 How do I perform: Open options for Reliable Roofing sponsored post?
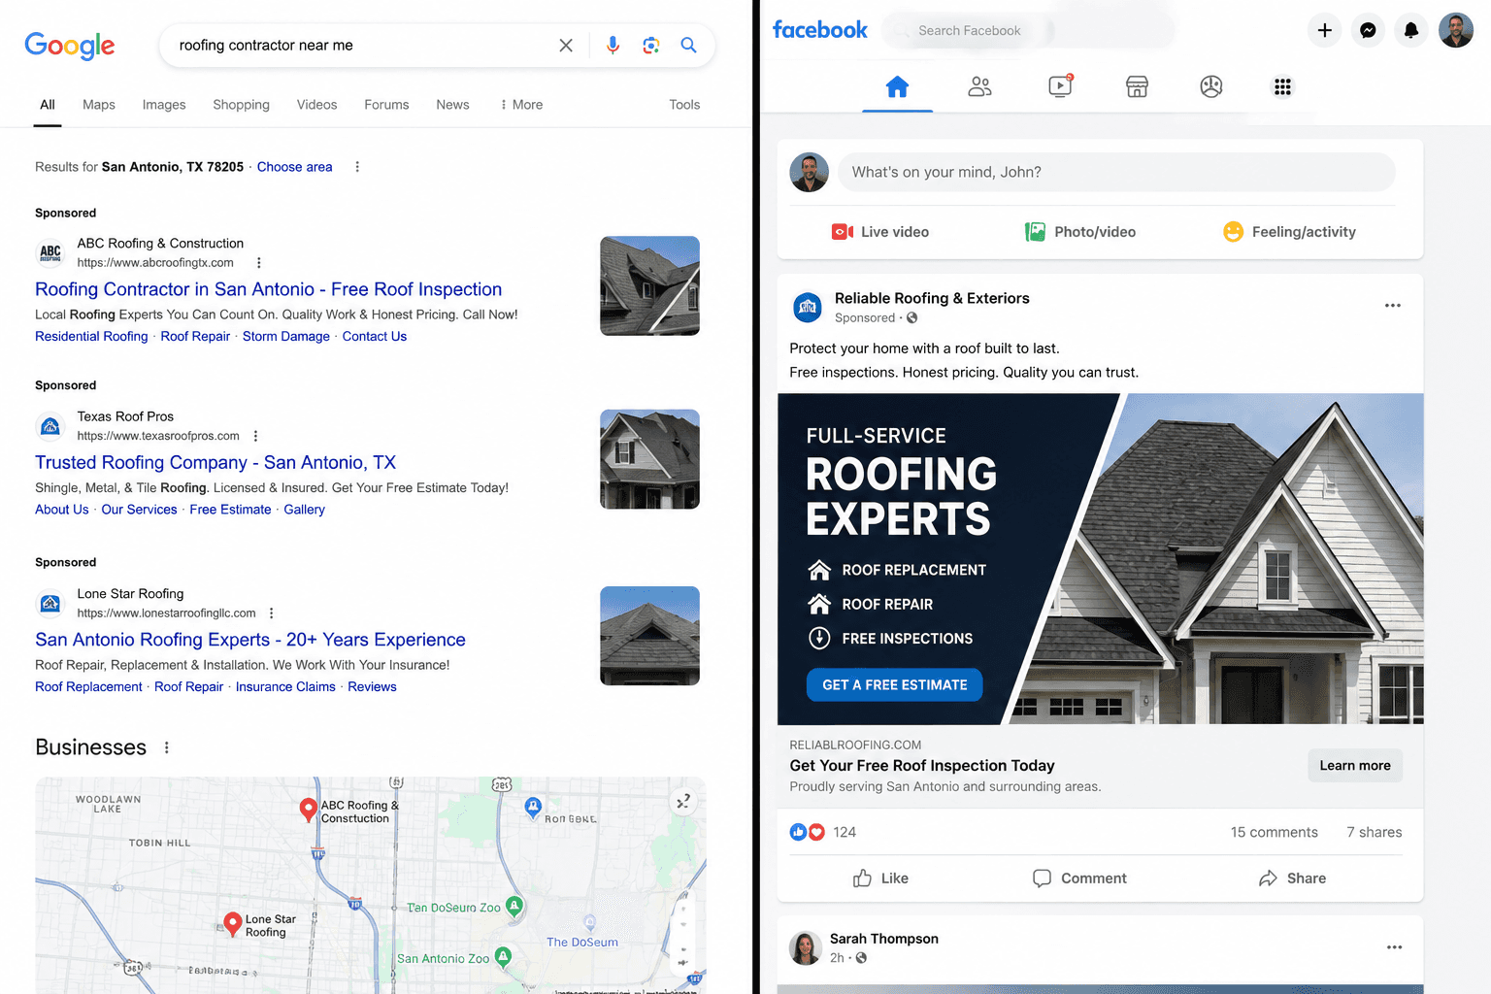point(1392,306)
